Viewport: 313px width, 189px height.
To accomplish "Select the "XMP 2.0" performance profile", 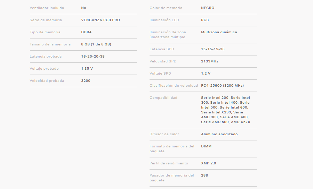I will tap(208, 163).
